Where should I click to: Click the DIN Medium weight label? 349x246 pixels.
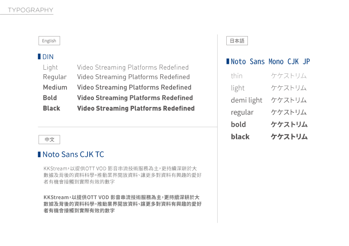(x=55, y=87)
